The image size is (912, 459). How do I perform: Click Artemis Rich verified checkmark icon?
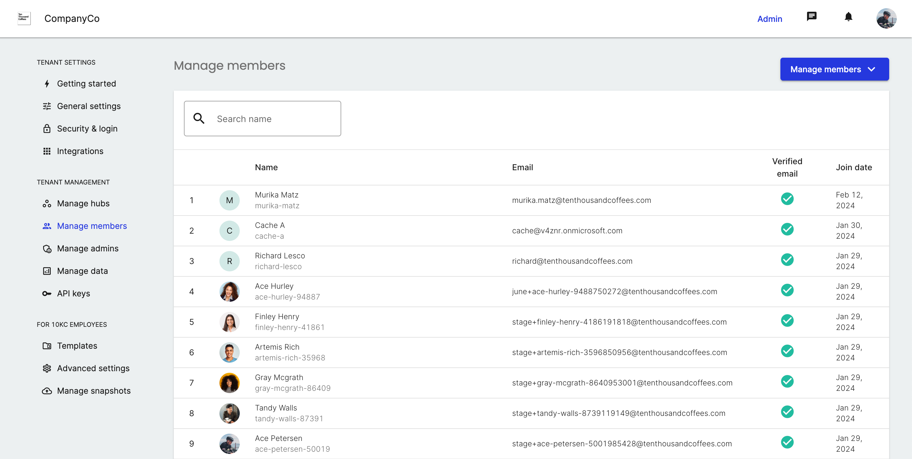click(x=787, y=351)
